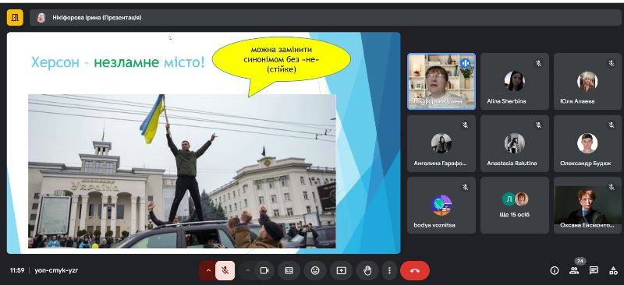Screen dimensions: 624x285
Task: Click the meeting code yon-cmyk-yzr
Action: click(56, 270)
